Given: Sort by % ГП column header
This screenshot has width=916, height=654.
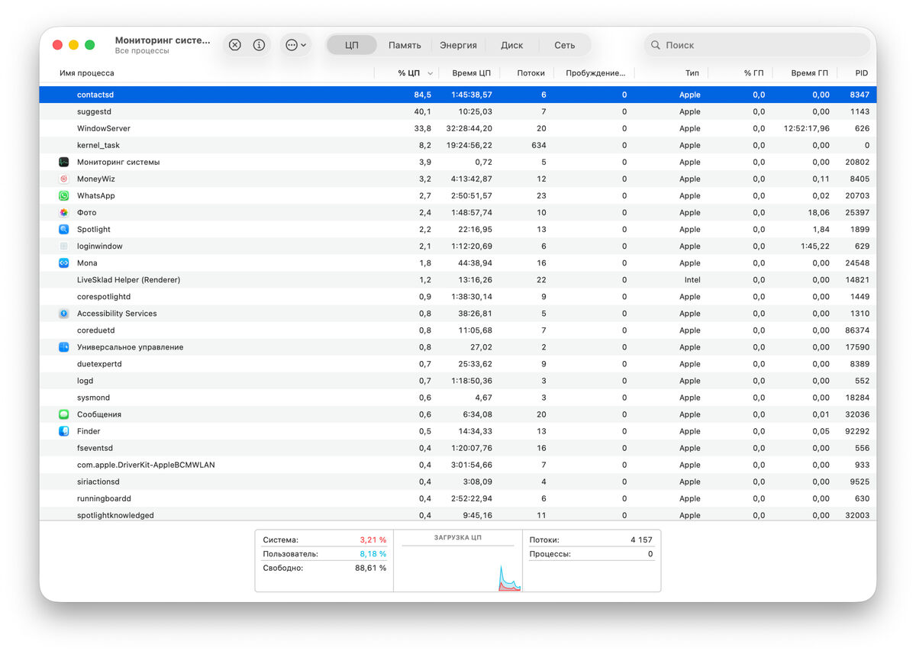Looking at the screenshot, I should pos(753,73).
